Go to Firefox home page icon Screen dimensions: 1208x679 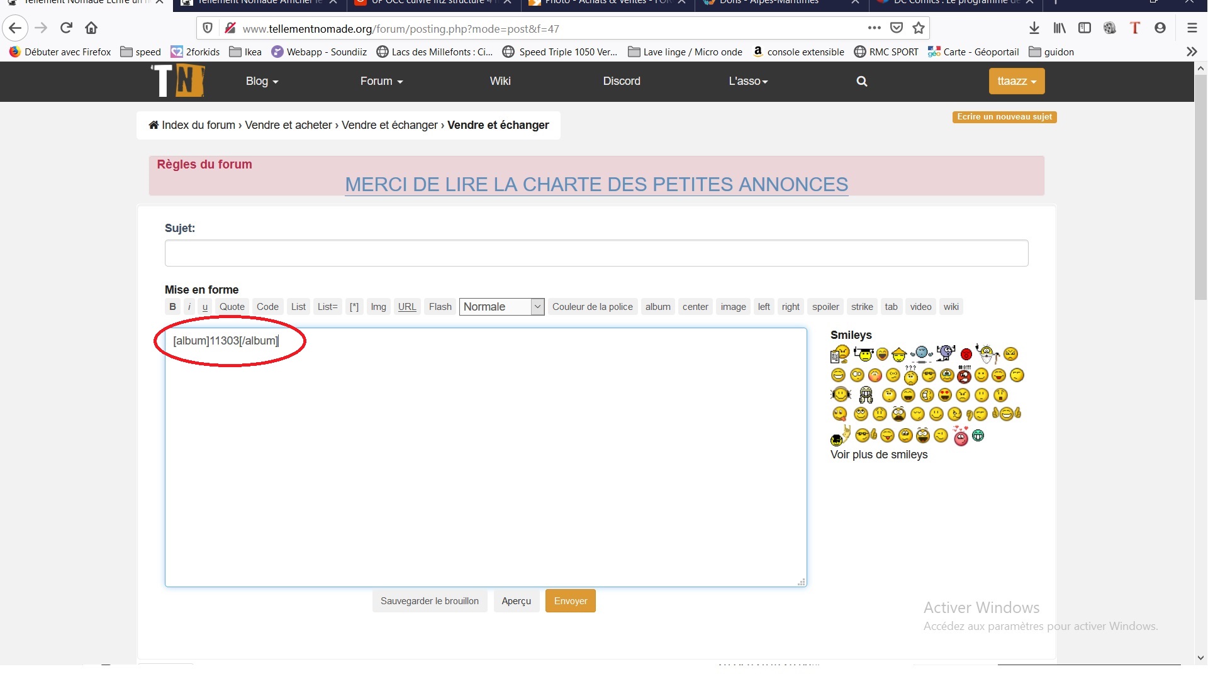pos(91,28)
